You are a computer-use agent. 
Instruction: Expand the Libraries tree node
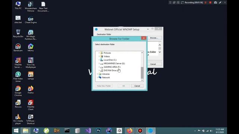(x=97, y=74)
